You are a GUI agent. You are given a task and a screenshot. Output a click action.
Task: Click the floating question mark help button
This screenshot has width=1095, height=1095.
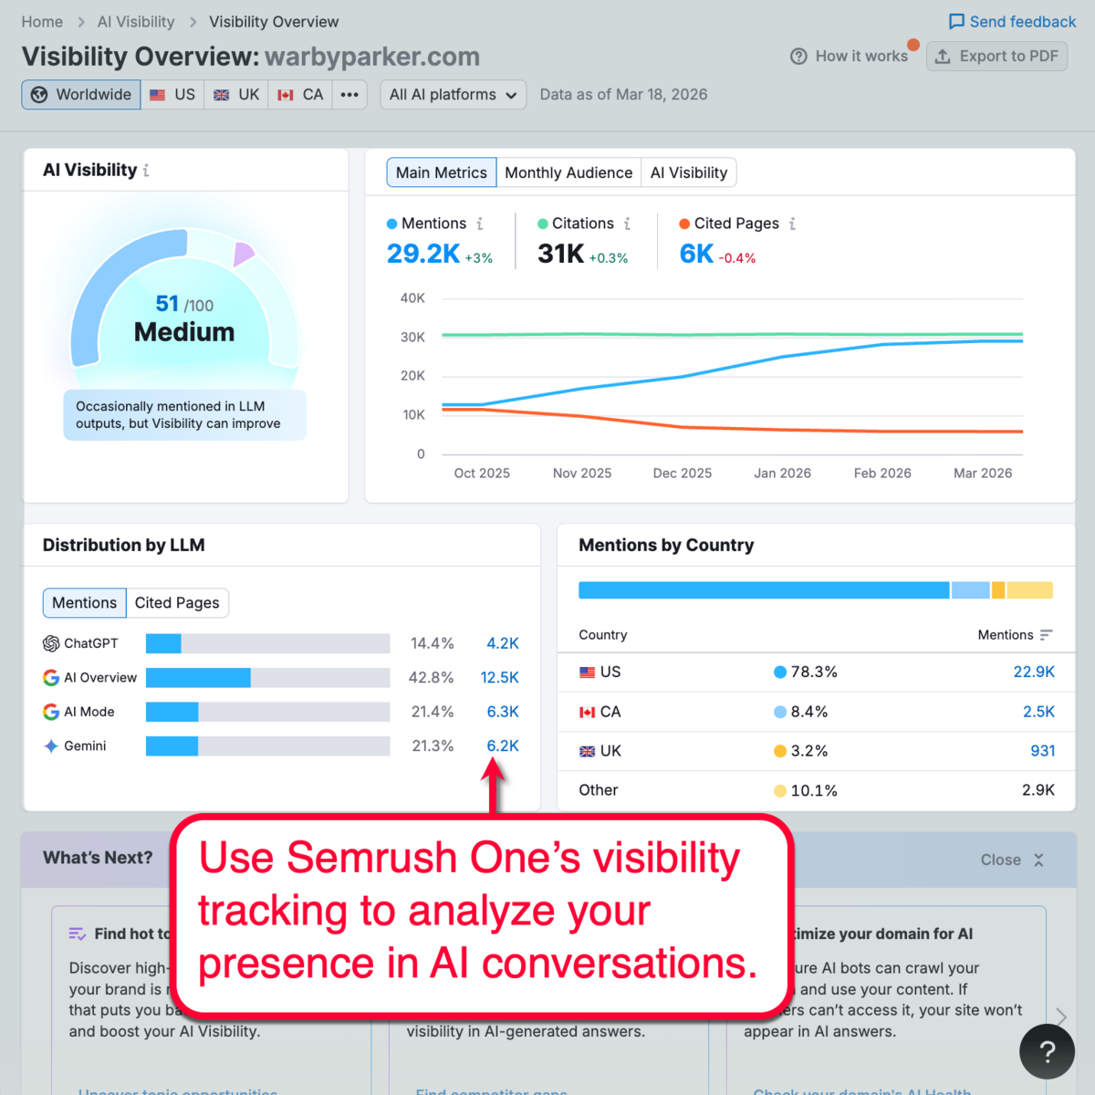(x=1047, y=1051)
